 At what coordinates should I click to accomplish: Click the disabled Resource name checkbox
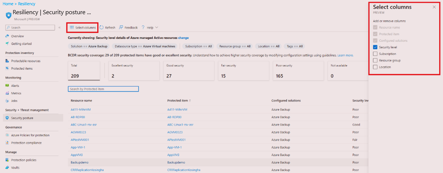tap(375, 28)
